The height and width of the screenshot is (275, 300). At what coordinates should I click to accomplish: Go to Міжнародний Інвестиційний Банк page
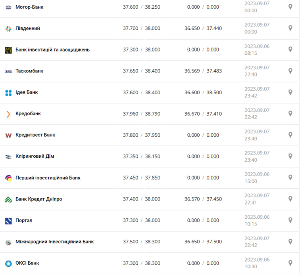(54, 242)
